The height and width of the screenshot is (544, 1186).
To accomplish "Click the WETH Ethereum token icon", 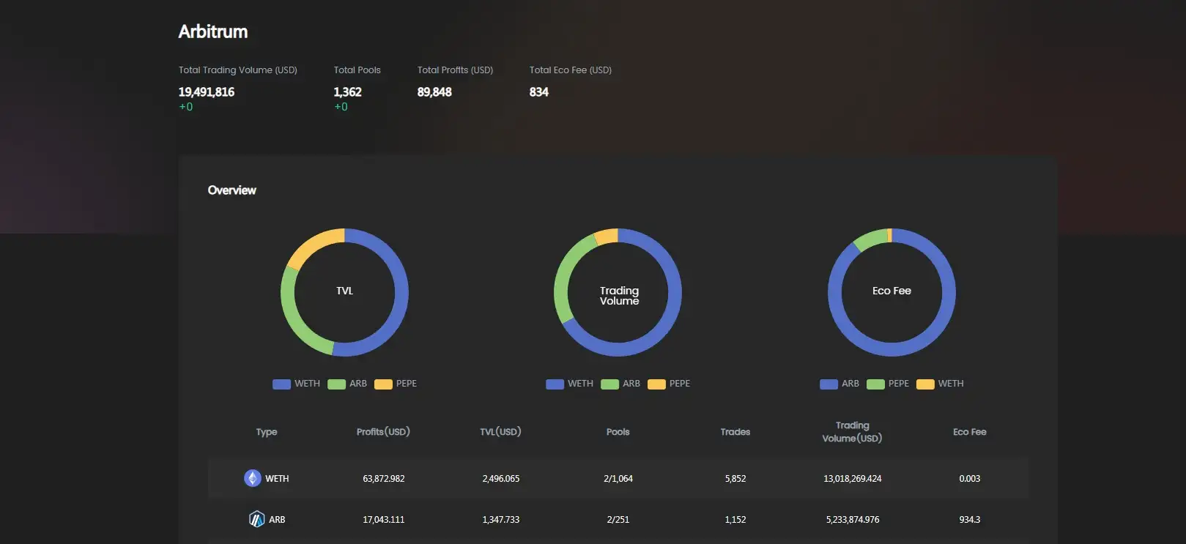I will click(x=252, y=478).
